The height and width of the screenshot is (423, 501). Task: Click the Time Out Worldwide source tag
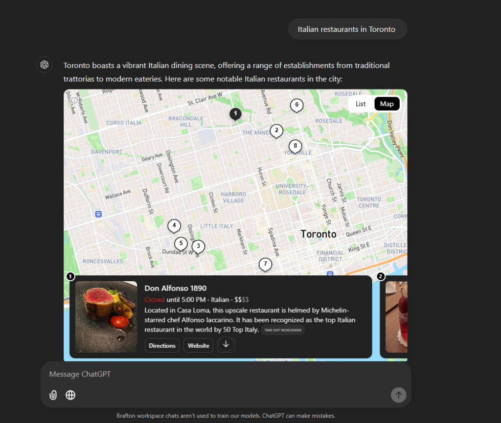283,330
